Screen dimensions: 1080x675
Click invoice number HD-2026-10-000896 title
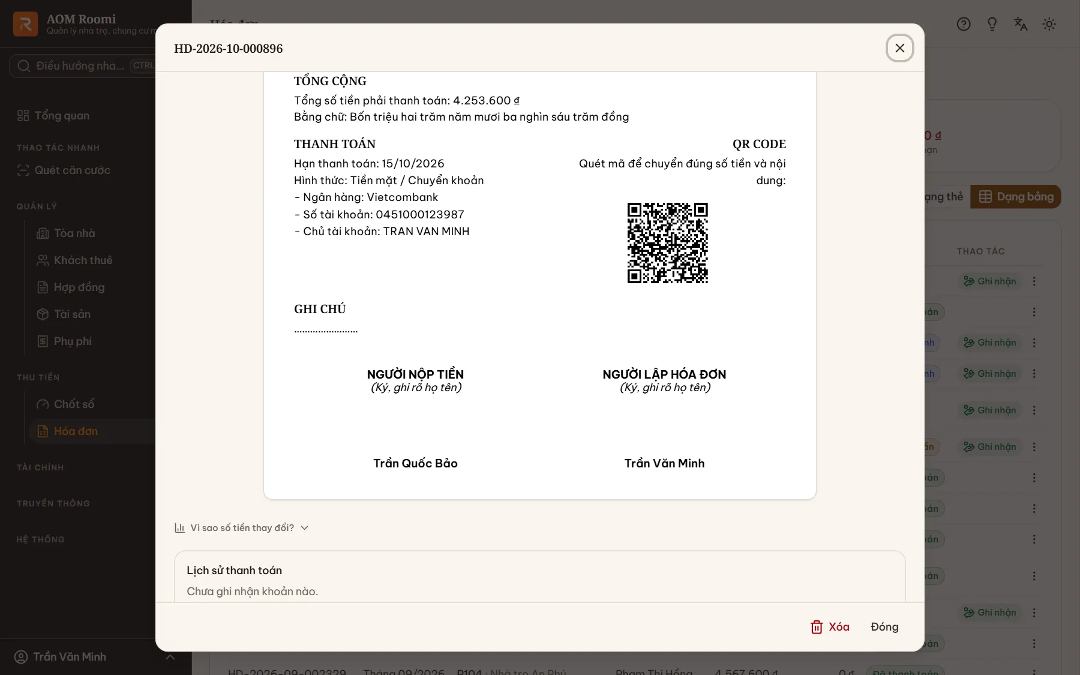point(228,49)
